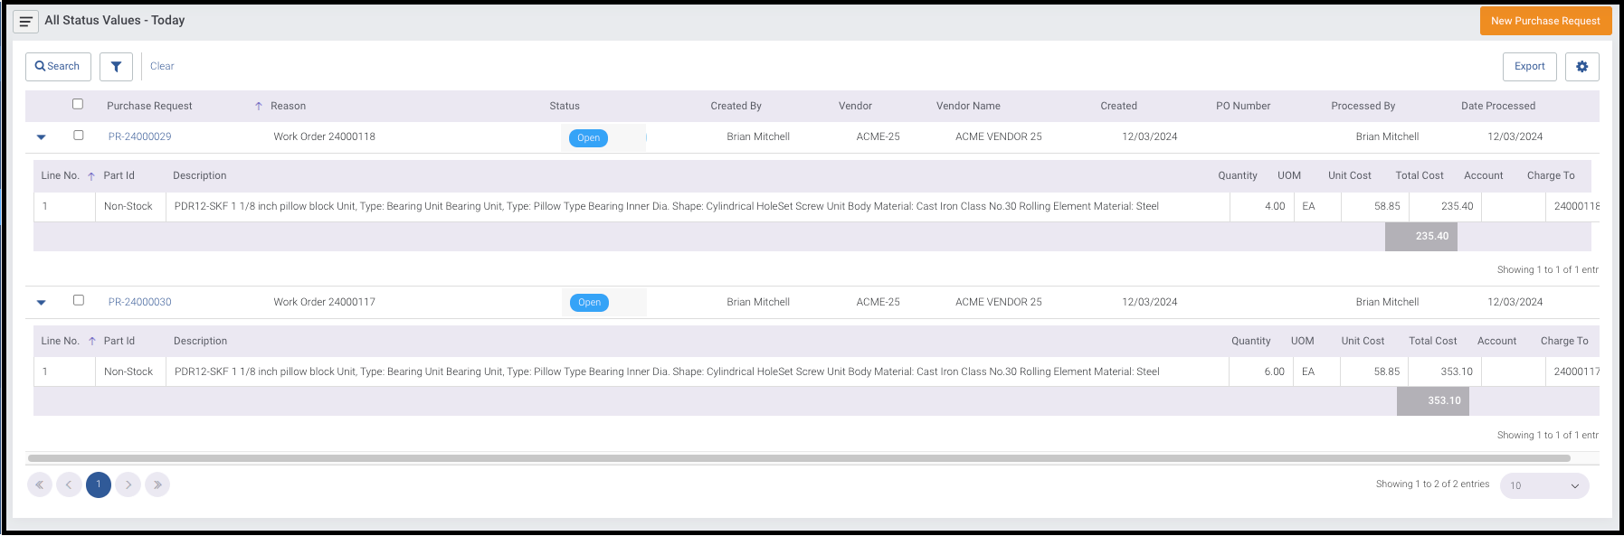Select total cost 353.10 line cell

(1445, 371)
